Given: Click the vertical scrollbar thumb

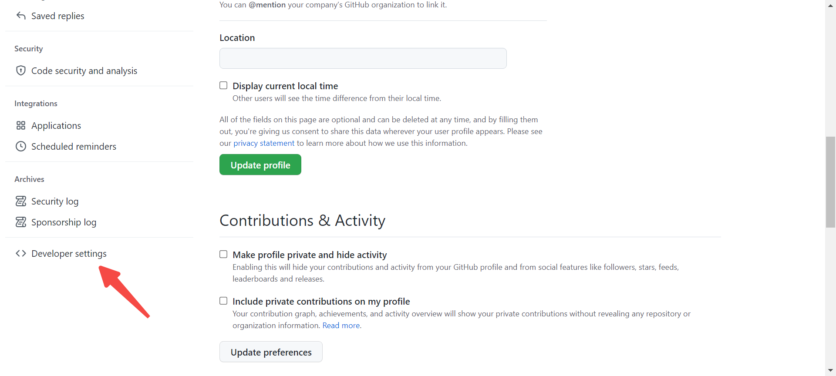Looking at the screenshot, I should point(830,182).
